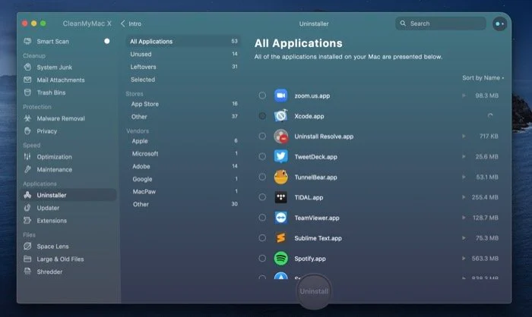
Task: Click the Spotify app icon
Action: (281, 258)
